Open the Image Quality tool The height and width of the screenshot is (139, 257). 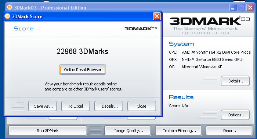tap(128, 131)
